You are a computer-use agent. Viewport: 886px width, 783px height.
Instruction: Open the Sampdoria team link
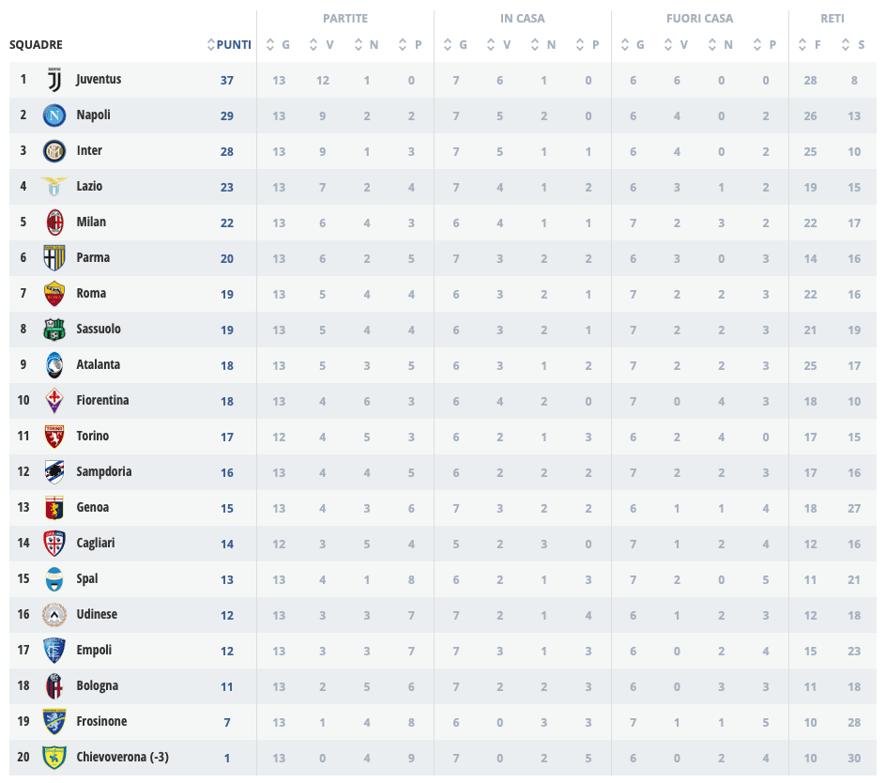click(x=104, y=472)
